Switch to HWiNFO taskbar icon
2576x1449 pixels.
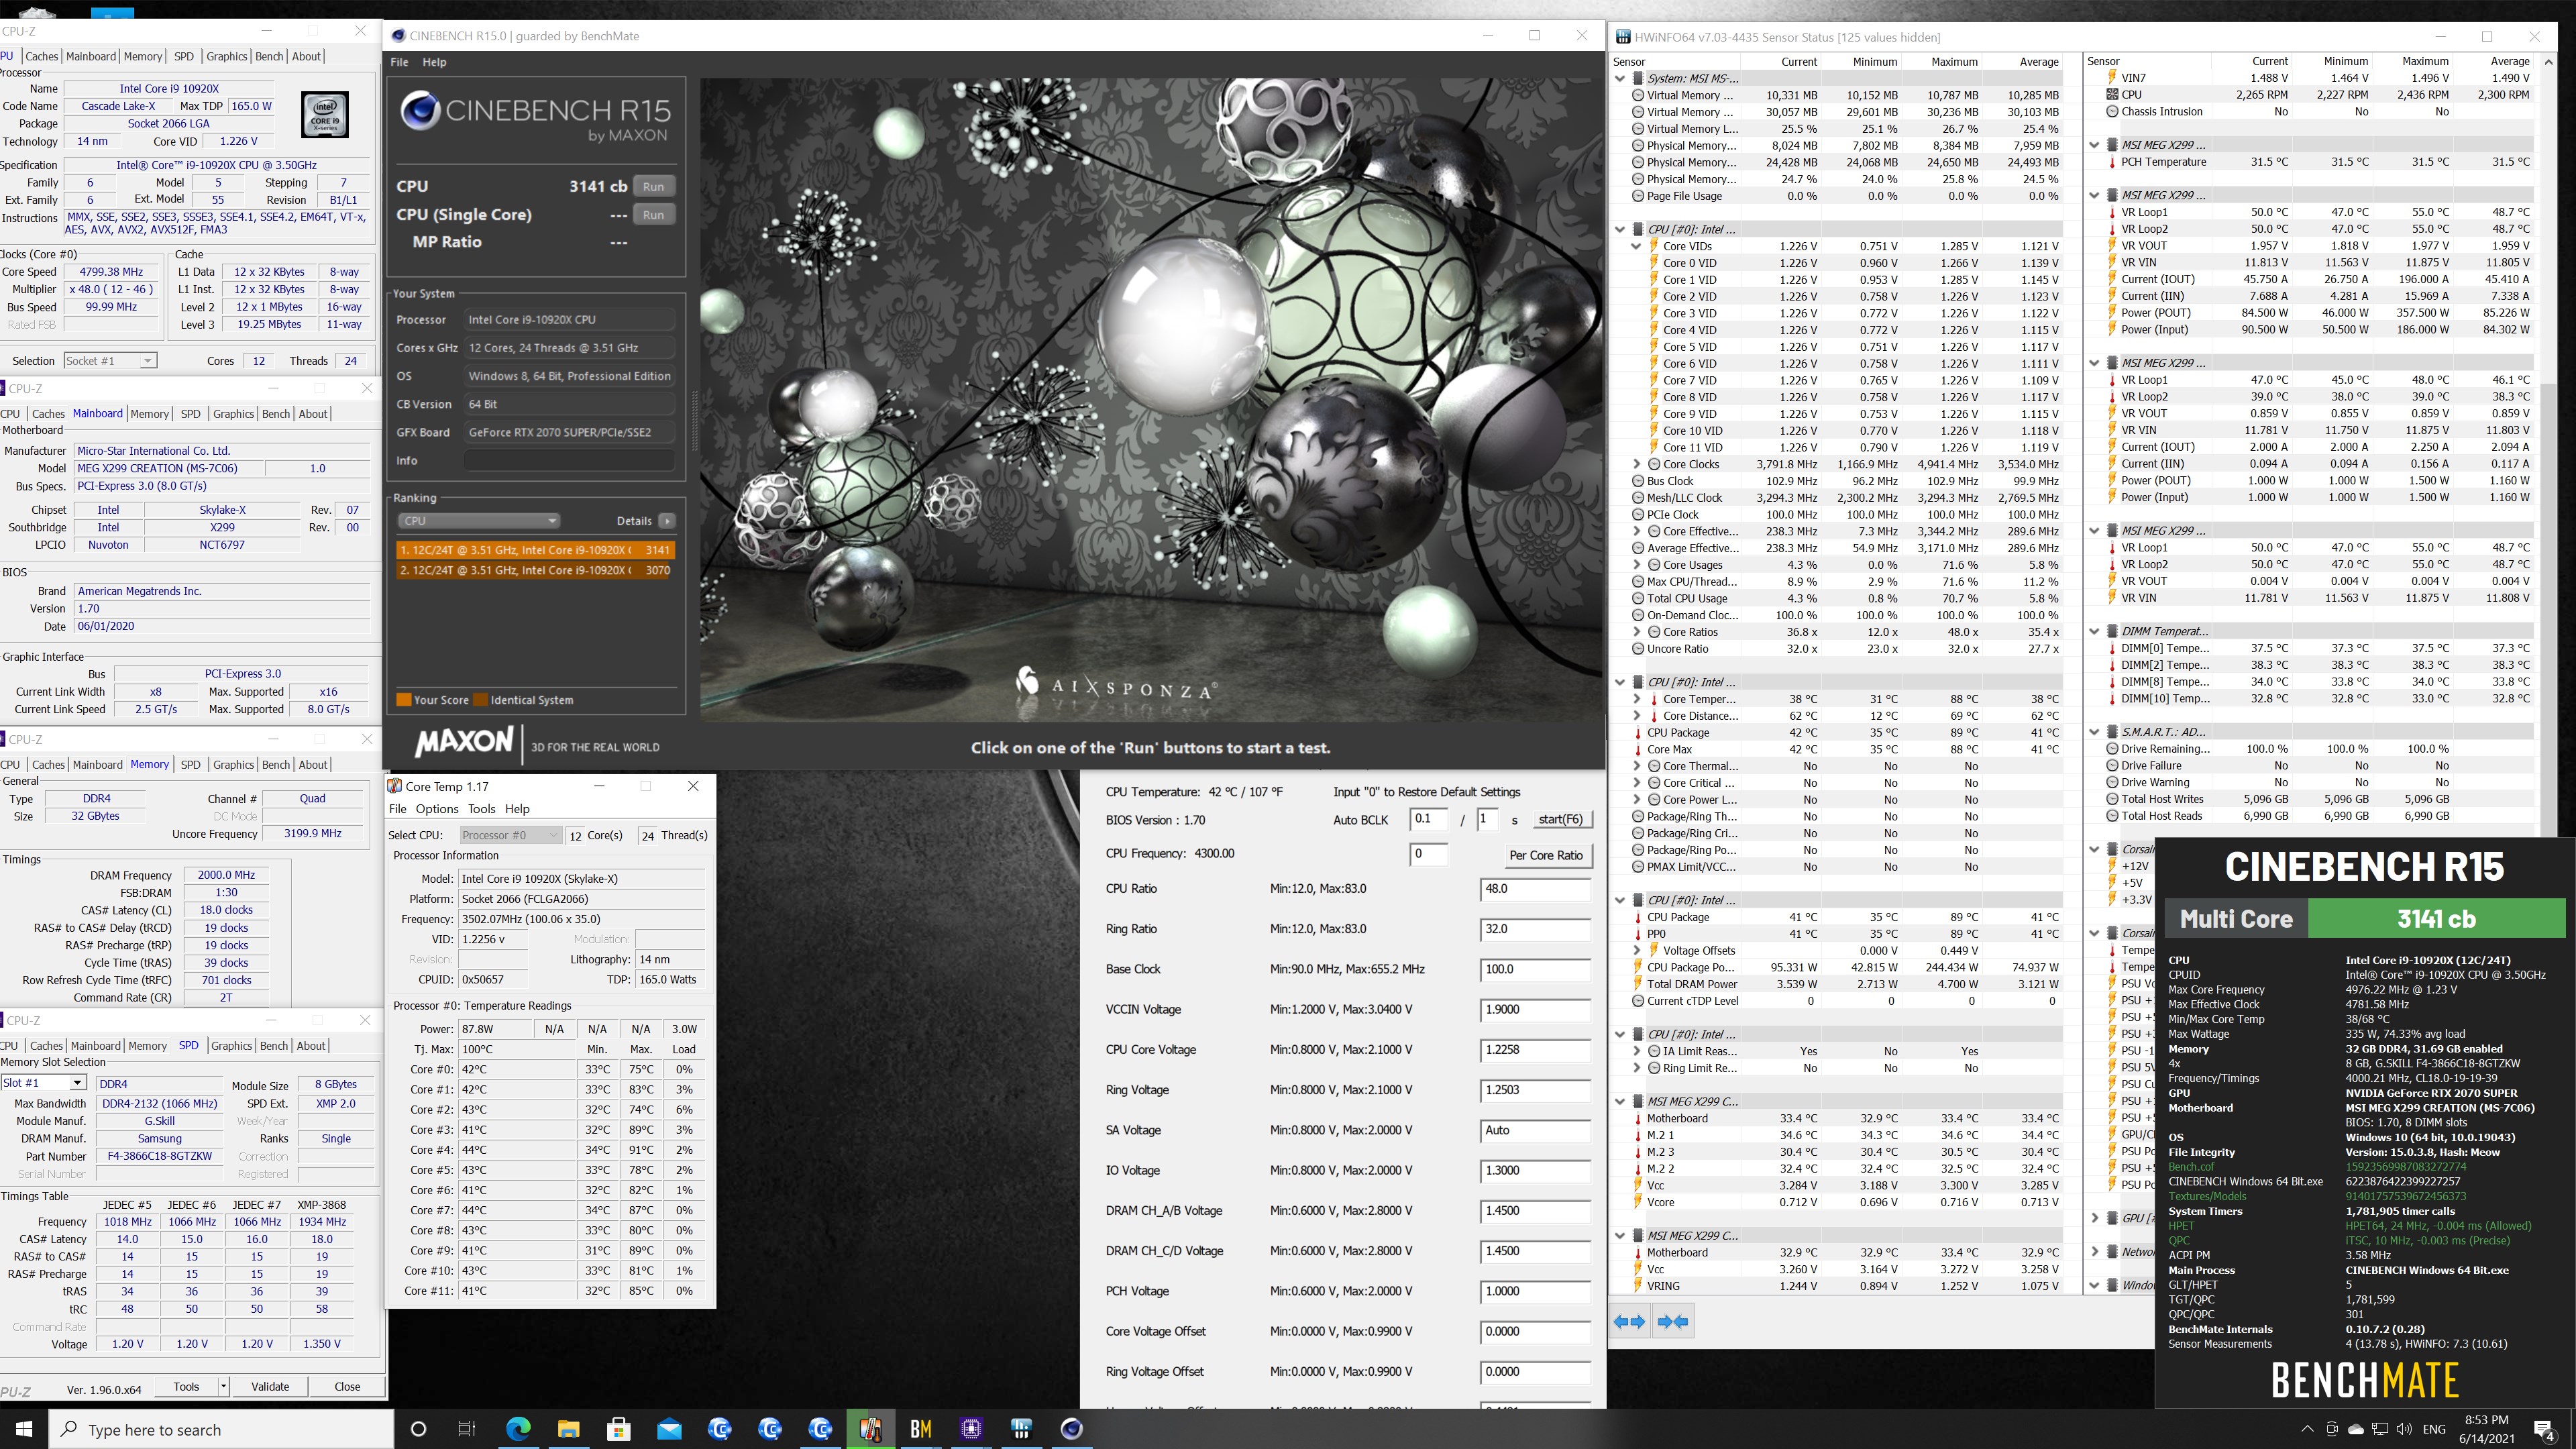(1021, 1429)
